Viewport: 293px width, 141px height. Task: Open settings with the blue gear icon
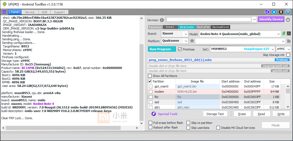[x=288, y=12]
